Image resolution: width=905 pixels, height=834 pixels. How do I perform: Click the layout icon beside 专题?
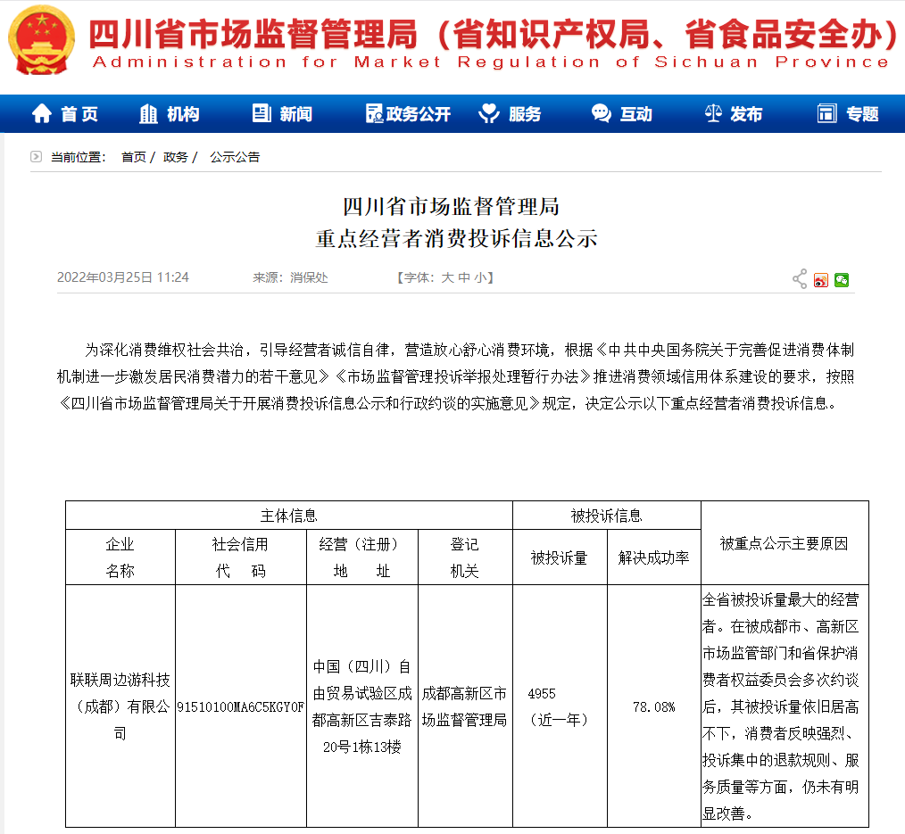[826, 114]
